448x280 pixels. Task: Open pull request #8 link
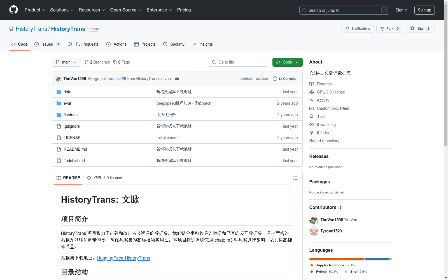124,79
